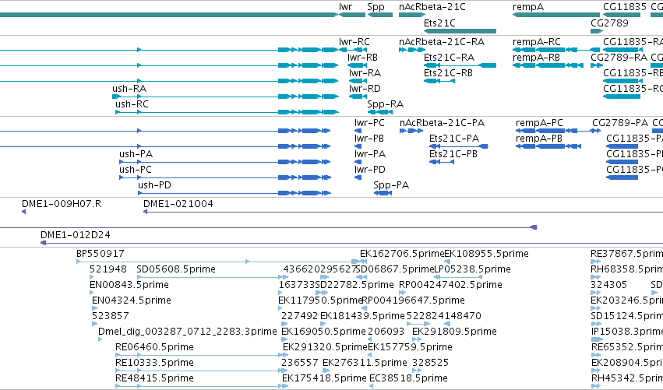
Task: Click the lwr-RC transcript label
Action: click(354, 42)
